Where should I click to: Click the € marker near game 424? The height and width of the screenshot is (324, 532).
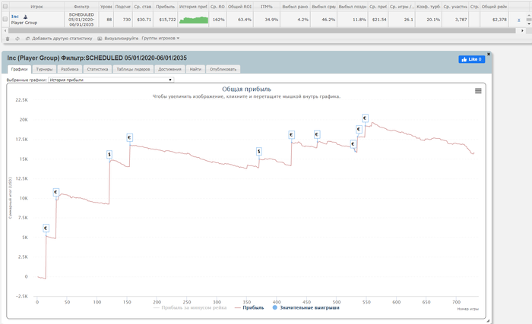click(291, 134)
